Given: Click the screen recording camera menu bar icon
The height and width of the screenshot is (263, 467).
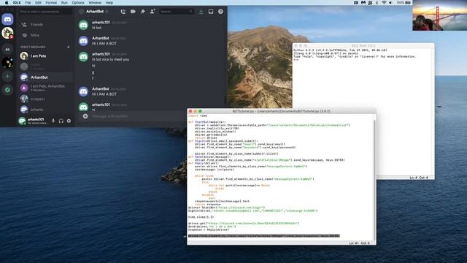Looking at the screenshot, I should (x=356, y=3).
